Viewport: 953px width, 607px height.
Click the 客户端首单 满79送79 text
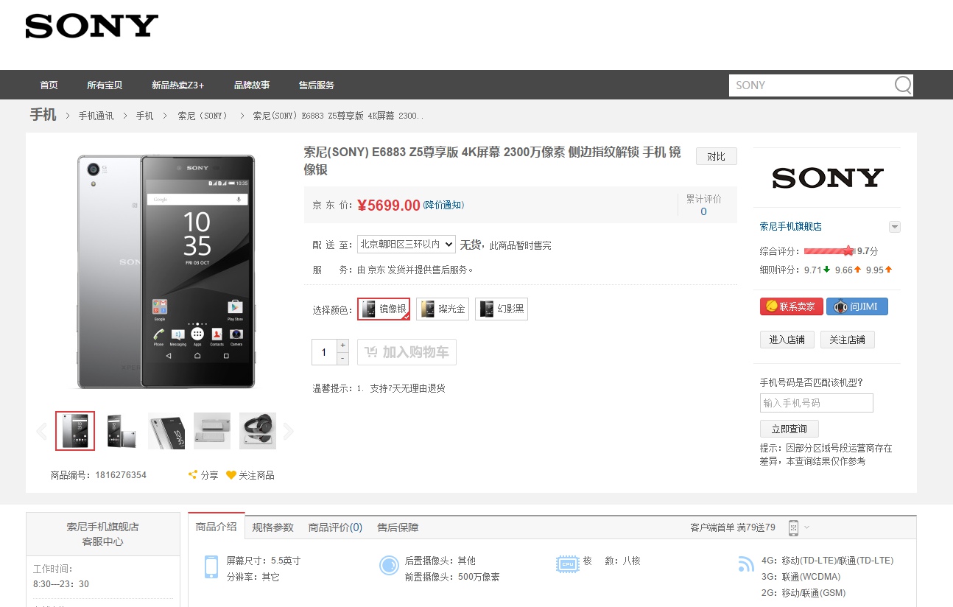[x=733, y=527]
